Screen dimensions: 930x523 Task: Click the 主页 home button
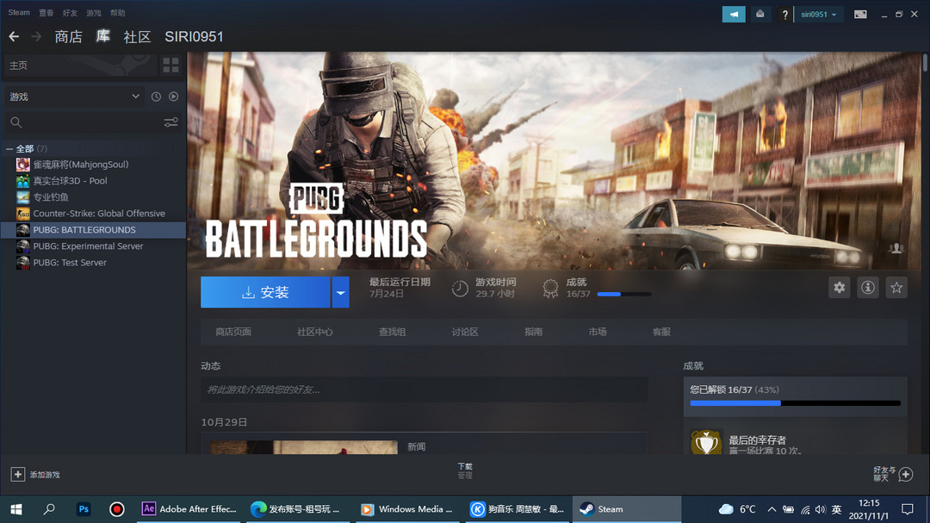(80, 65)
